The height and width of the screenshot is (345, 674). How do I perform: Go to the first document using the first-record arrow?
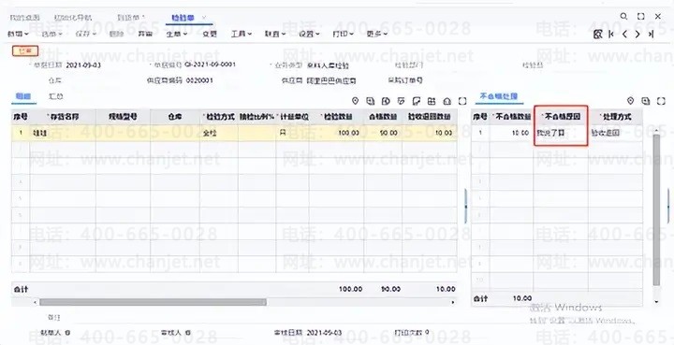pos(611,35)
